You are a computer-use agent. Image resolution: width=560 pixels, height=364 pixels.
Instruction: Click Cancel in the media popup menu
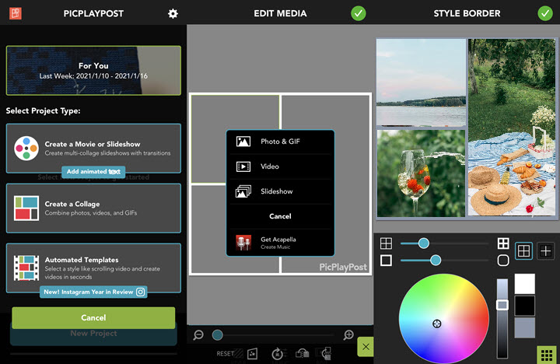(x=280, y=216)
